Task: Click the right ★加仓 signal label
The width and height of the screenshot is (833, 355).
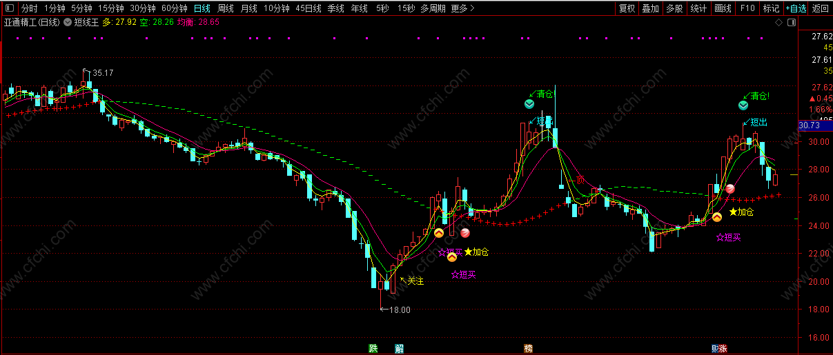Action: coord(741,212)
